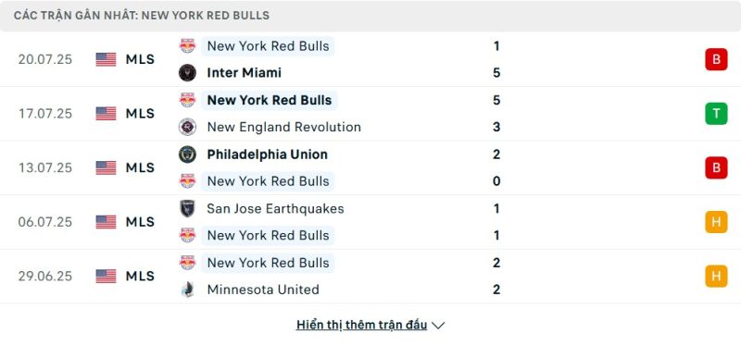This screenshot has width=741, height=346.
Task: Click the Red Bulls crest in the 17.07.25 match
Action: (x=188, y=100)
